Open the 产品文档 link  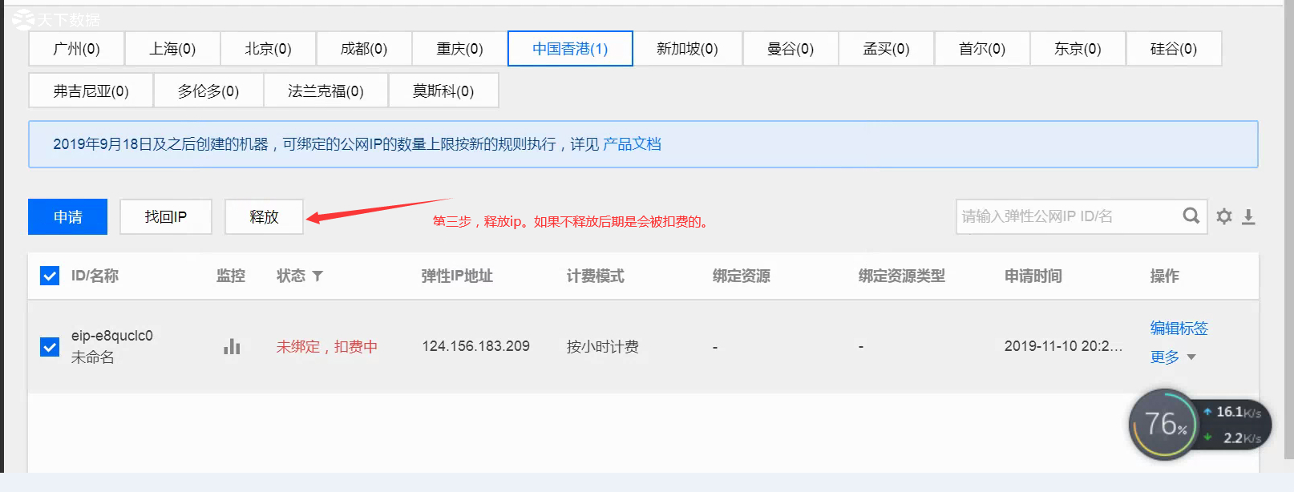[632, 144]
